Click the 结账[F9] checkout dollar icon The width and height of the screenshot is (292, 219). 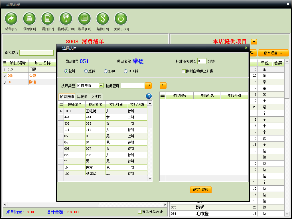102,19
